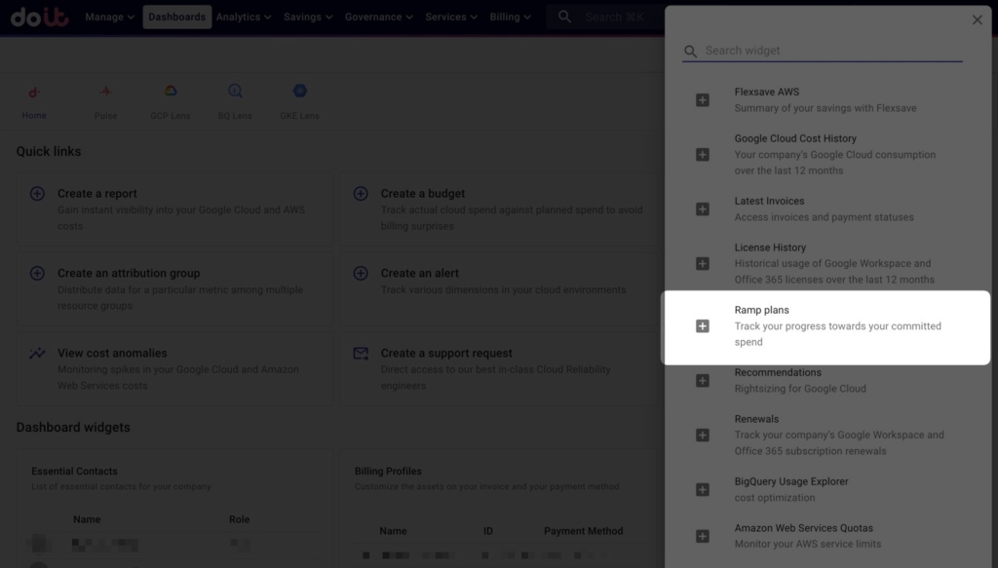Open the Manage dropdown menu
This screenshot has height=568, width=998.
point(109,17)
